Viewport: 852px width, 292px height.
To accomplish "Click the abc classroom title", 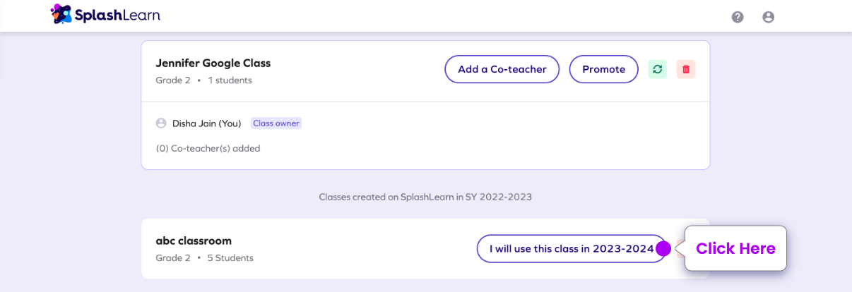I will click(x=194, y=241).
